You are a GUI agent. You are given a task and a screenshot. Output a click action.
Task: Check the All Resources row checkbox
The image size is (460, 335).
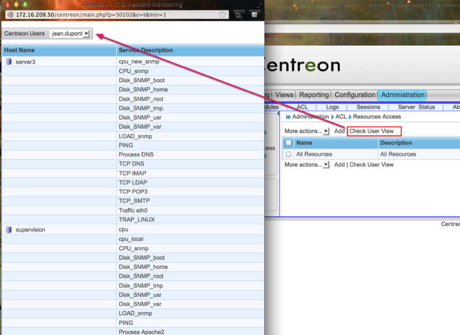289,154
